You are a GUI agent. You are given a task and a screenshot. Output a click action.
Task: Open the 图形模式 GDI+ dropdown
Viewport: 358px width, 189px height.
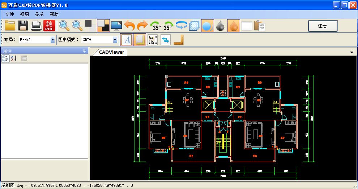click(115, 40)
